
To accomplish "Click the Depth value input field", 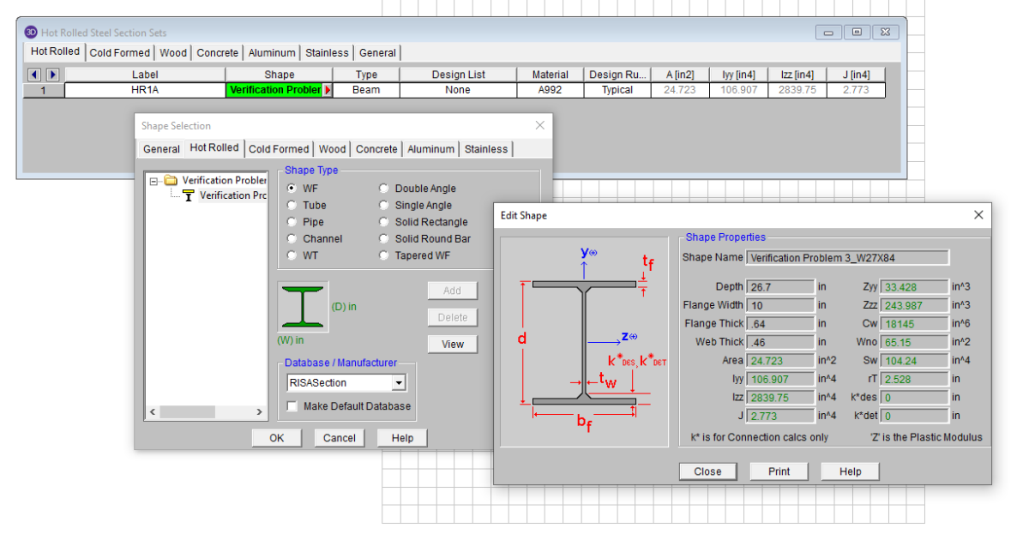I will click(x=780, y=286).
